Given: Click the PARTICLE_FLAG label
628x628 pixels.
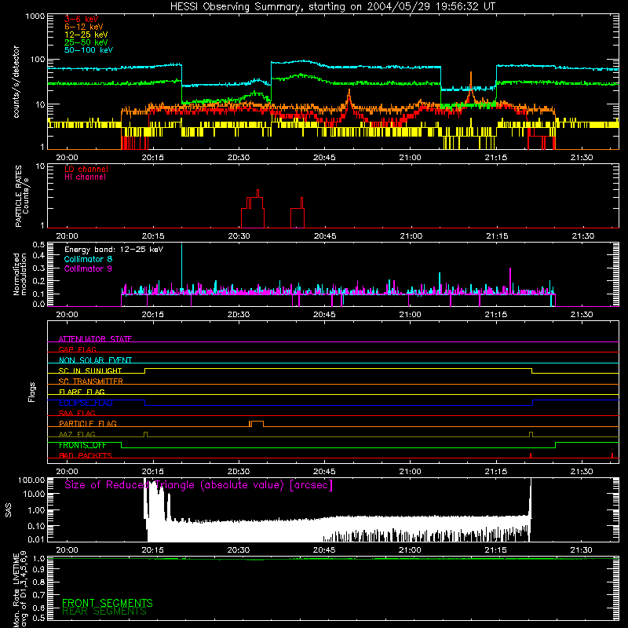Looking at the screenshot, I should (88, 423).
